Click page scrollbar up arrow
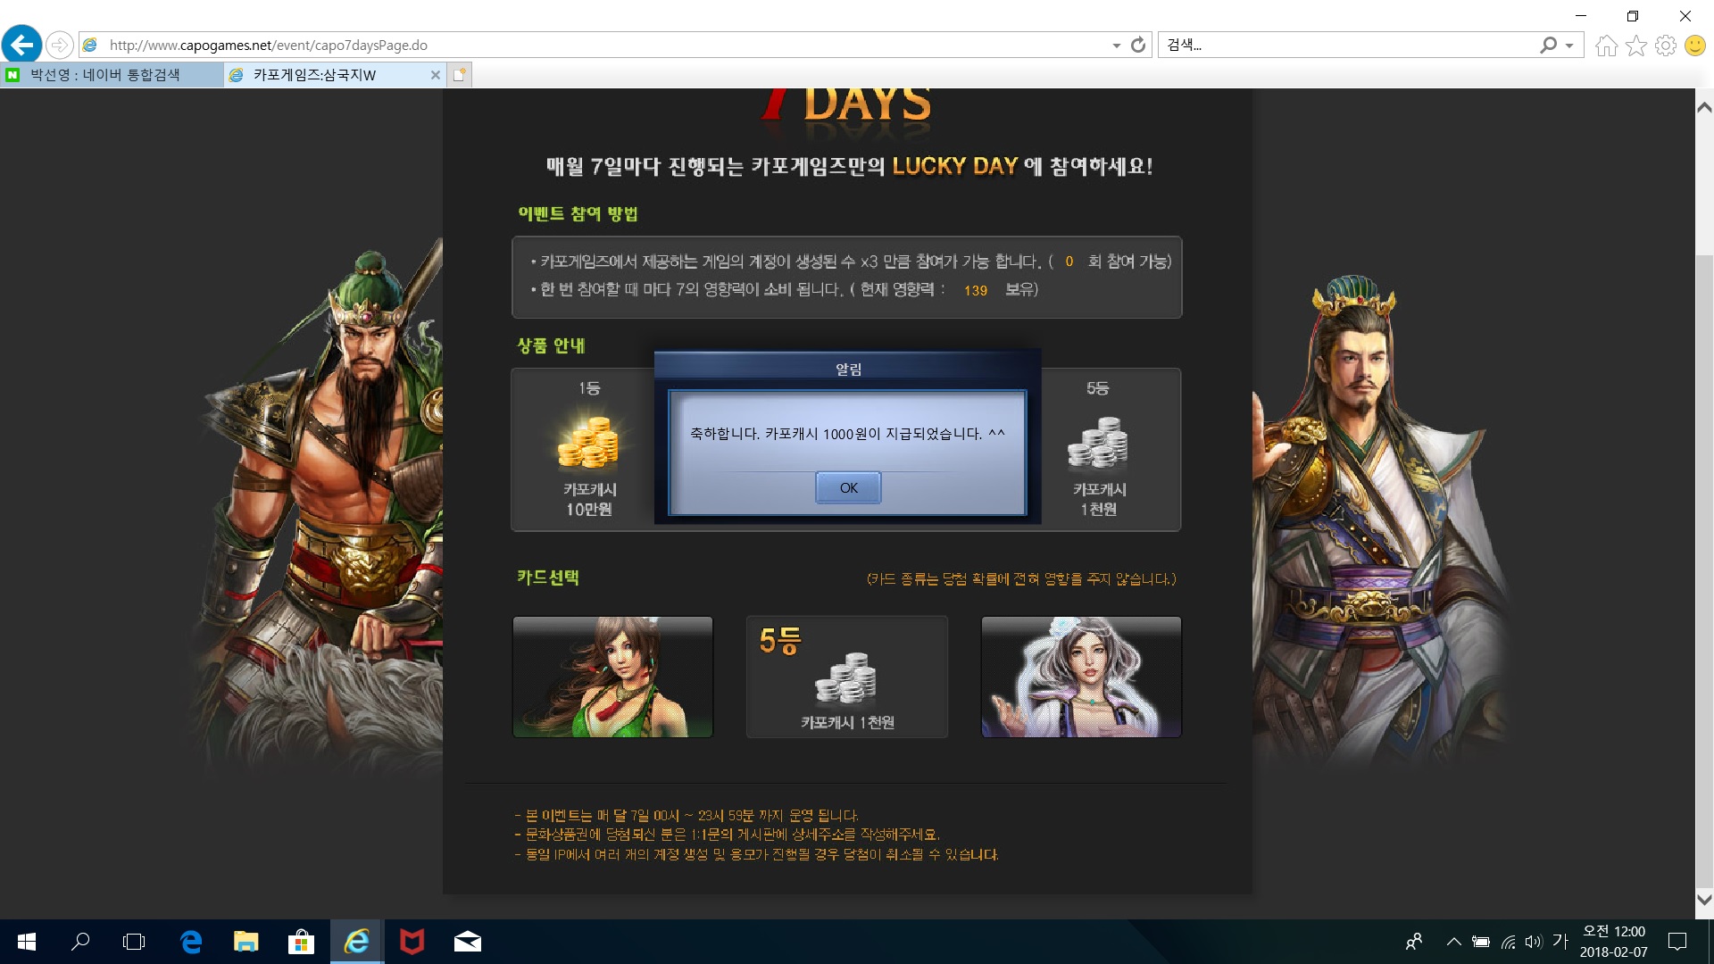The height and width of the screenshot is (964, 1714). point(1704,108)
